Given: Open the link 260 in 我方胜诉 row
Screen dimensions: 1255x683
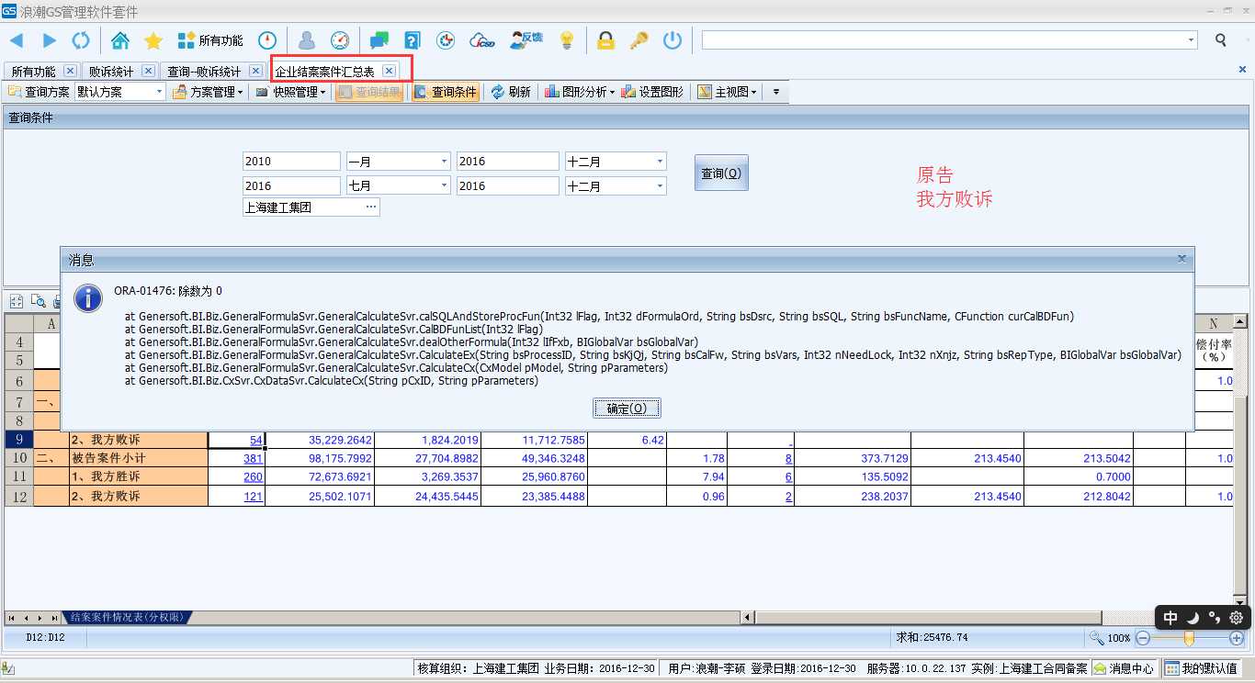Looking at the screenshot, I should pos(254,476).
